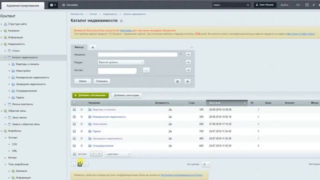320x180 pixels.
Task: Add a new filter tab with plus
Action: click(92, 47)
